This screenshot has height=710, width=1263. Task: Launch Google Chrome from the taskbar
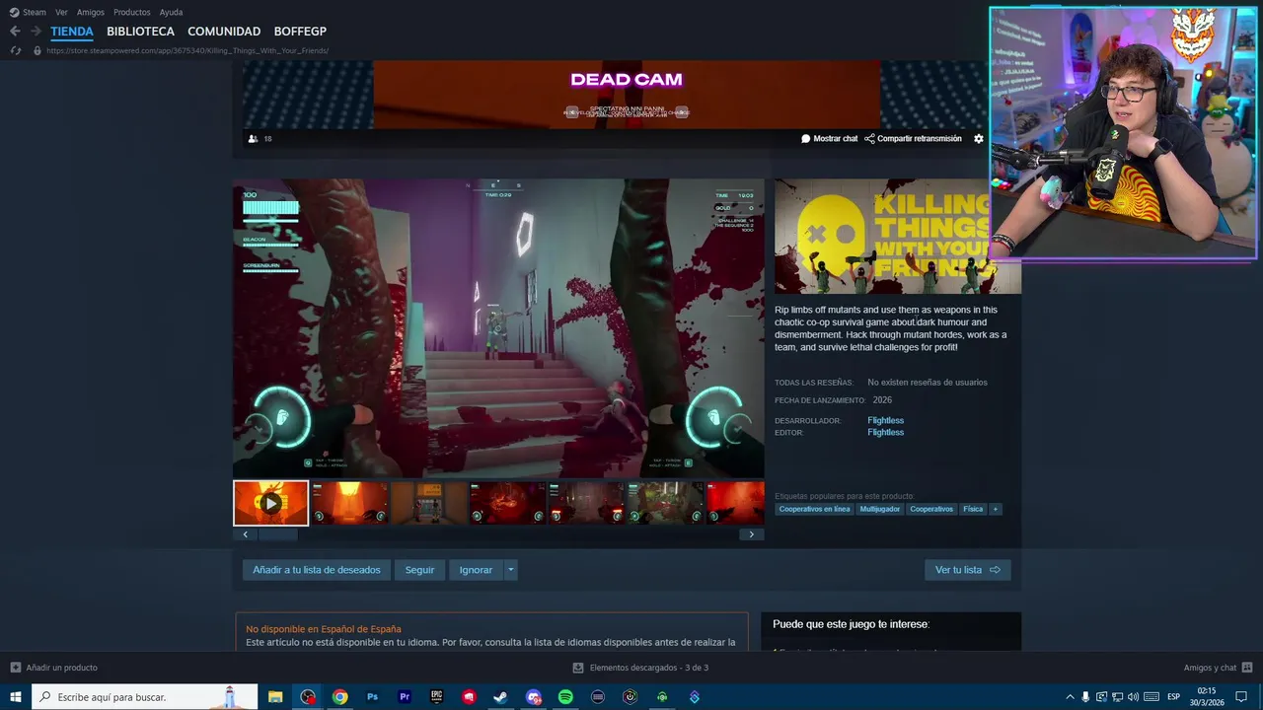click(339, 697)
